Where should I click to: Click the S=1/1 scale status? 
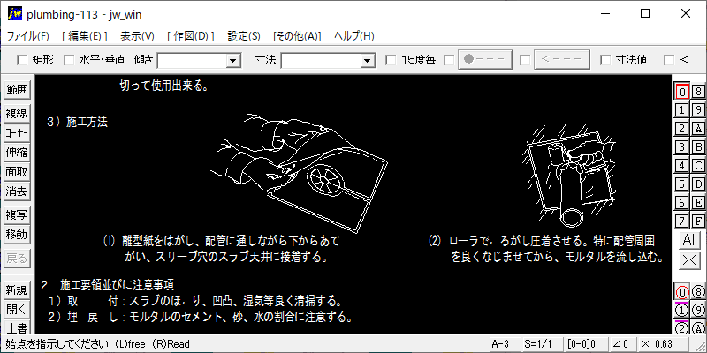coord(542,344)
